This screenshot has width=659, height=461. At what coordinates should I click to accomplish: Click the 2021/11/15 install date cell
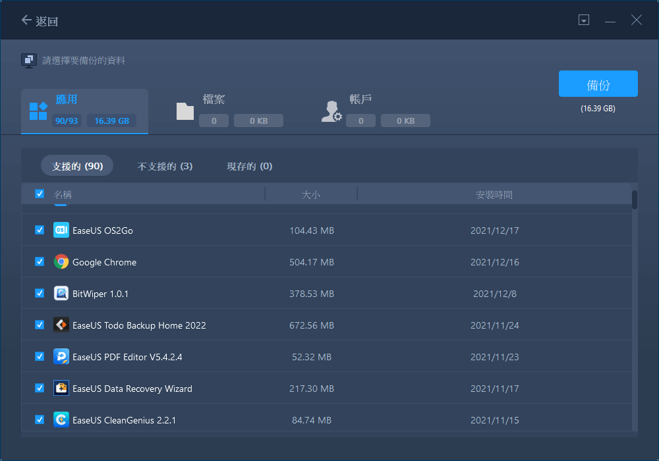point(495,420)
